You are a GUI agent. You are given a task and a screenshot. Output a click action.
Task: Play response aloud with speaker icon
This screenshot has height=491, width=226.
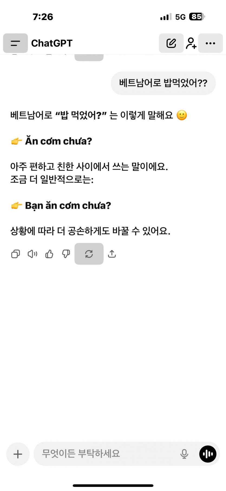(32, 254)
